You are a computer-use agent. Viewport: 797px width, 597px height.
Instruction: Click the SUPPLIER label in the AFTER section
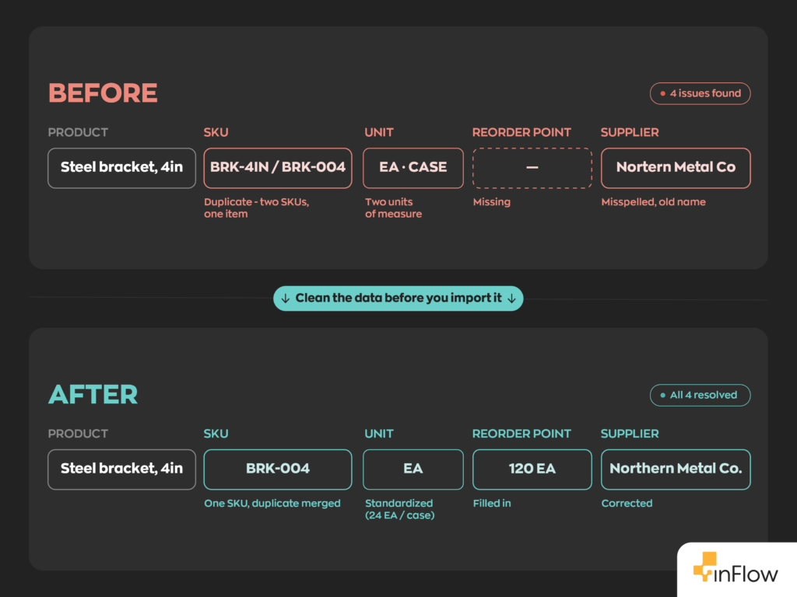tap(630, 434)
